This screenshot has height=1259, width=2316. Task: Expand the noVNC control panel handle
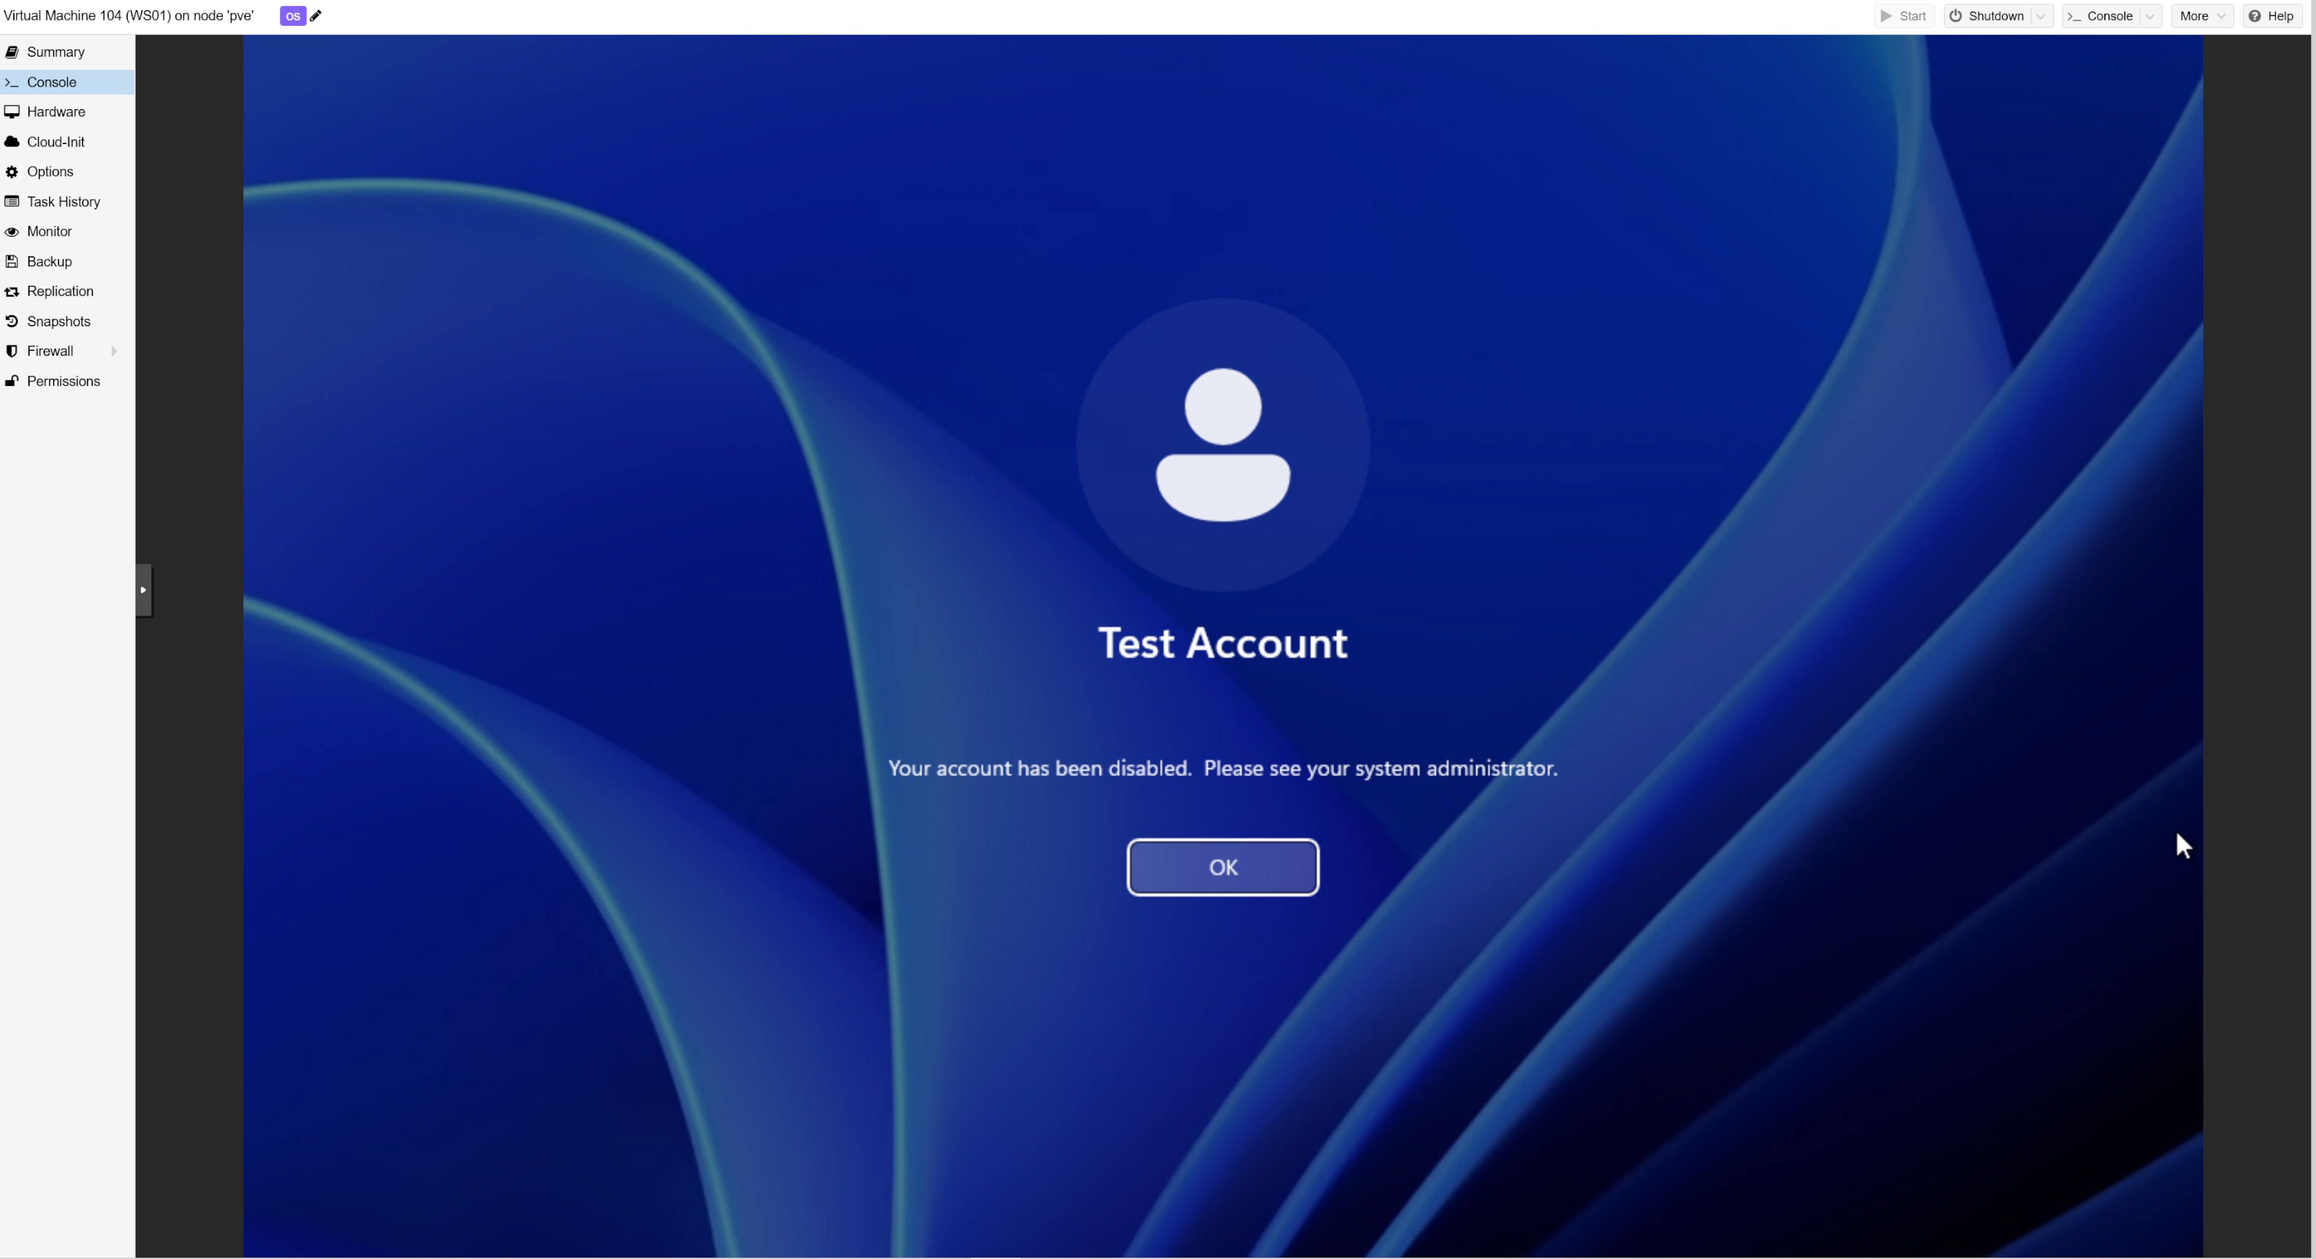(144, 590)
